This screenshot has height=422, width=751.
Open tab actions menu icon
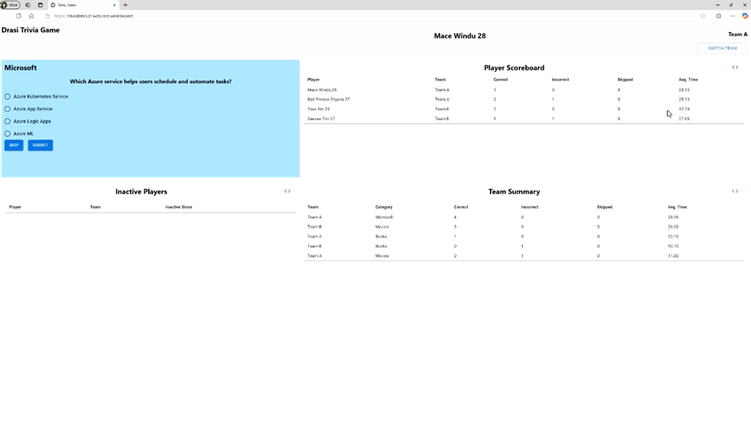(x=40, y=5)
